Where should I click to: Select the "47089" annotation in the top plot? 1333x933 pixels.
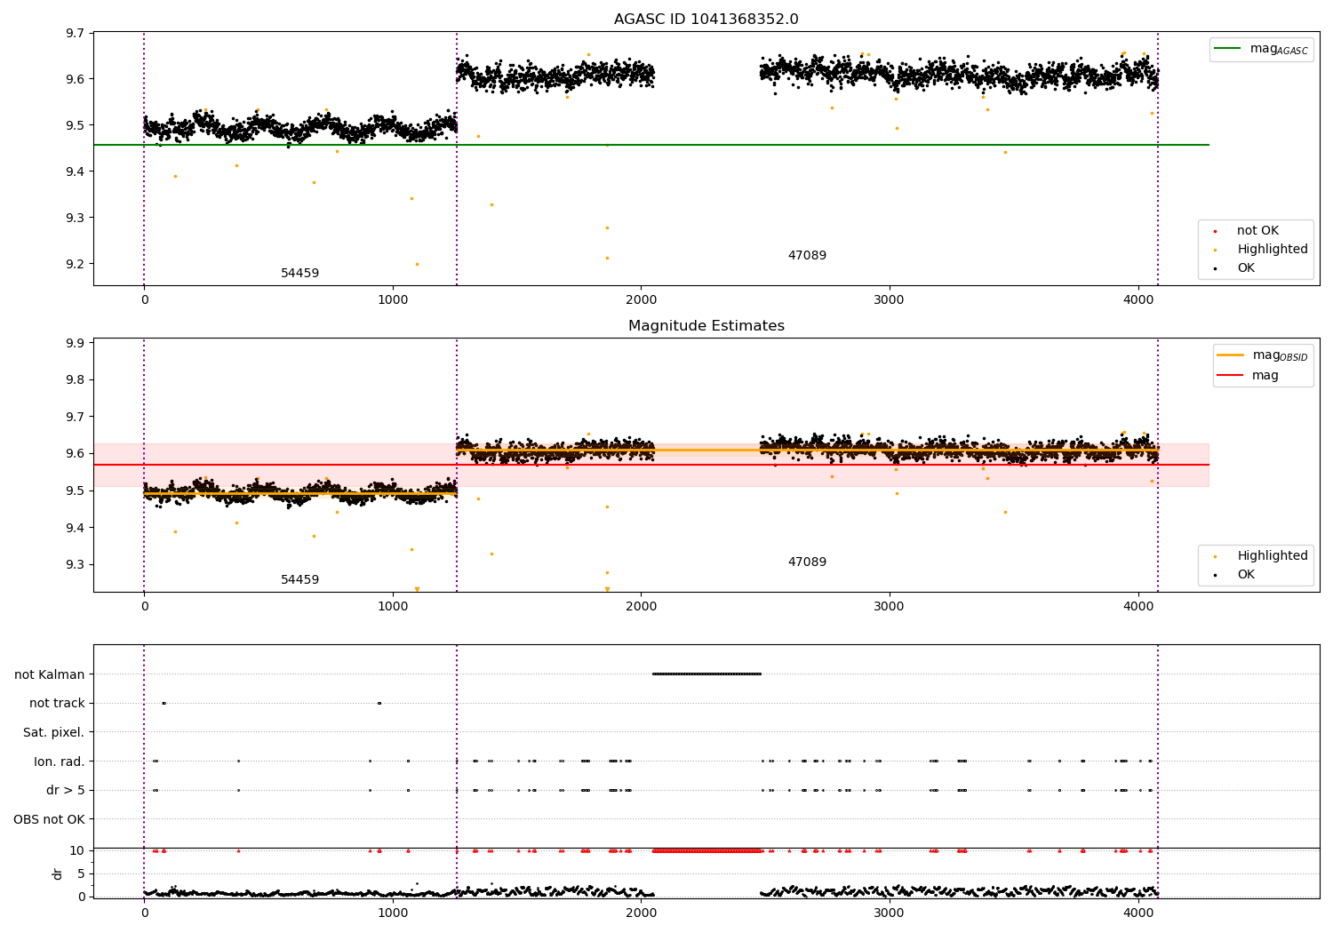pos(807,256)
